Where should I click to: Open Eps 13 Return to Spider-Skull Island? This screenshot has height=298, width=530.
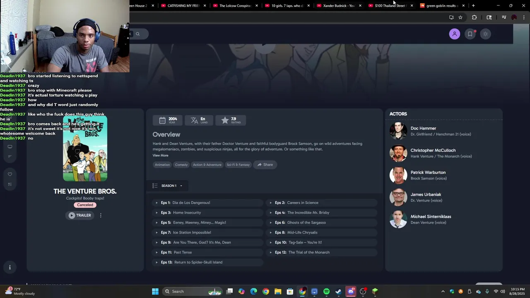(208, 262)
